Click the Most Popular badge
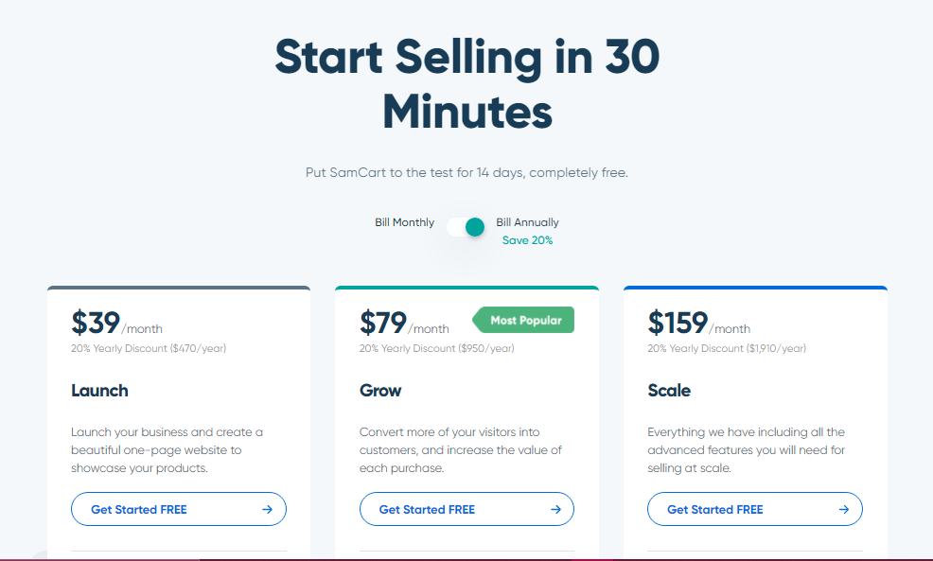This screenshot has width=933, height=561. (524, 320)
